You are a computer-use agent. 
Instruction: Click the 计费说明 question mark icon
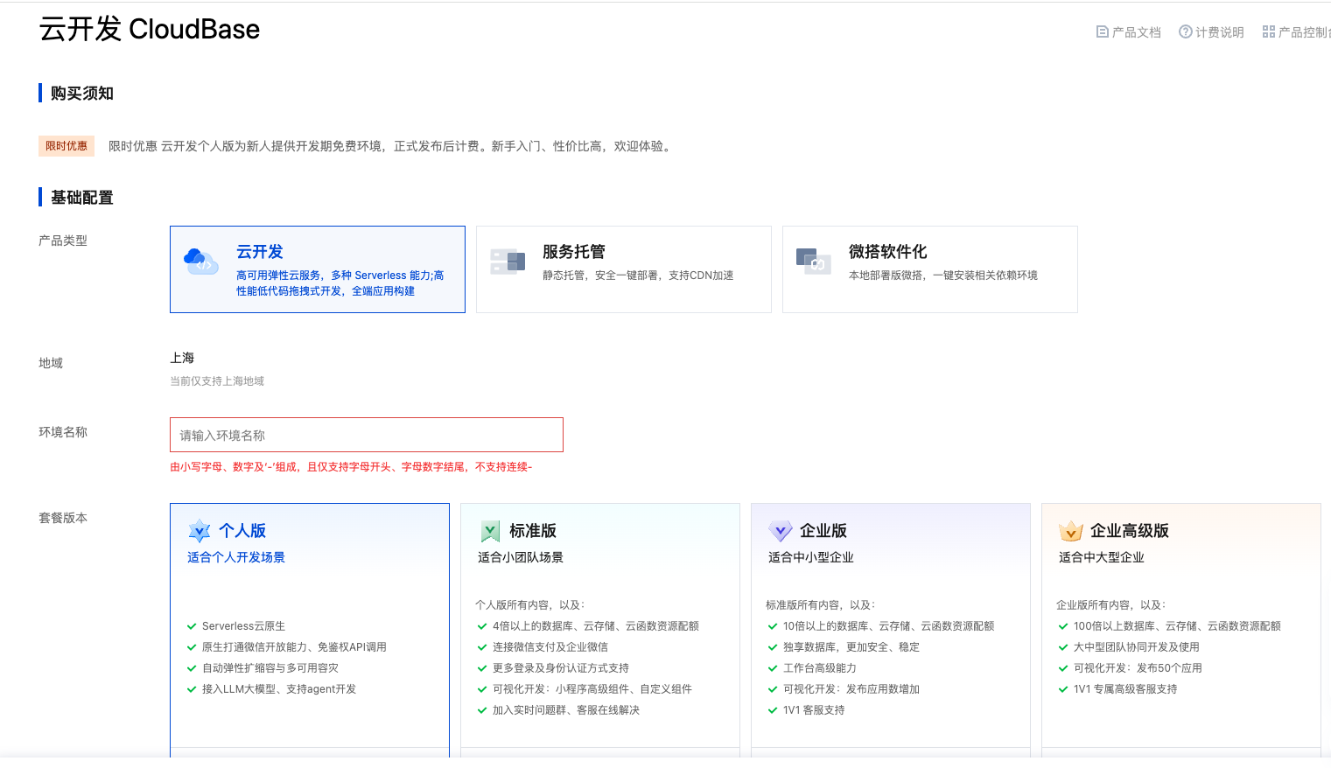point(1186,32)
